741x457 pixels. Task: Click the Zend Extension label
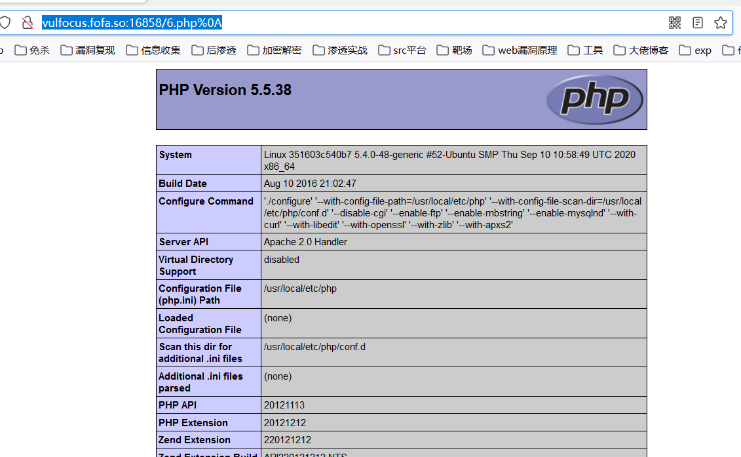(x=195, y=440)
